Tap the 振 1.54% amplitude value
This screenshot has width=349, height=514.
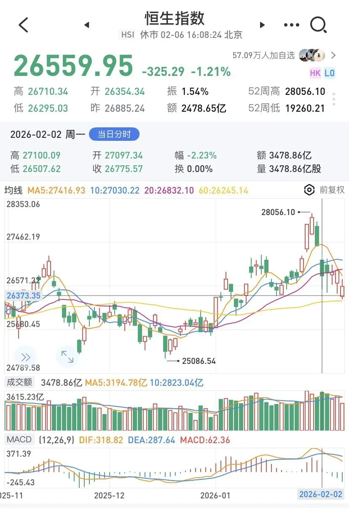[x=188, y=91]
